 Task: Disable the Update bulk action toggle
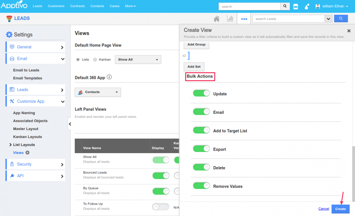click(x=201, y=93)
